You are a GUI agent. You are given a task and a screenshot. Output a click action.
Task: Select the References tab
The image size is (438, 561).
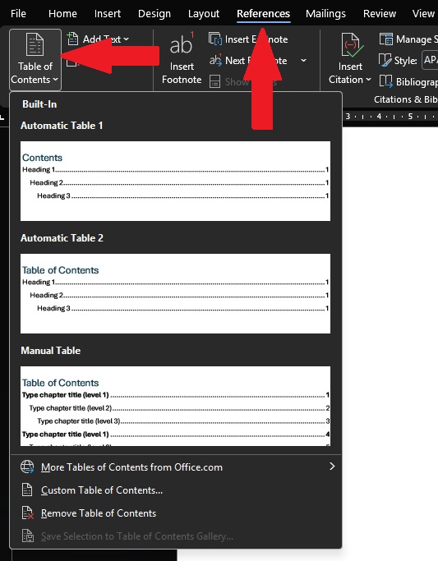(x=263, y=14)
